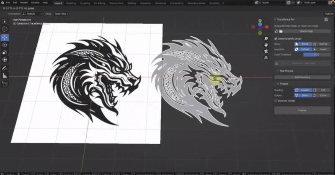Viewport: 335px width, 175px height.
Task: Activate the Move tool
Action: click(x=5, y=37)
